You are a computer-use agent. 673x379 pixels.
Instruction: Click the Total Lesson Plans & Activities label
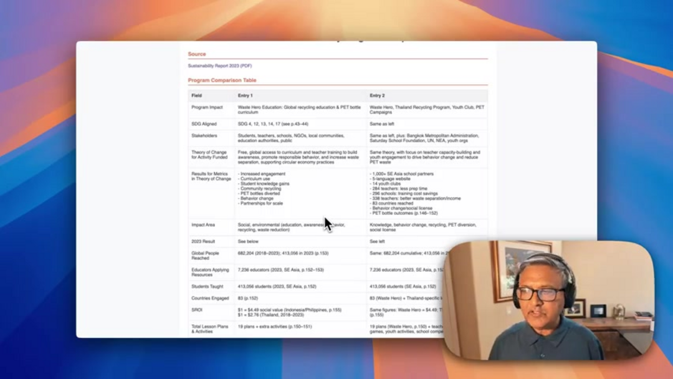click(209, 329)
